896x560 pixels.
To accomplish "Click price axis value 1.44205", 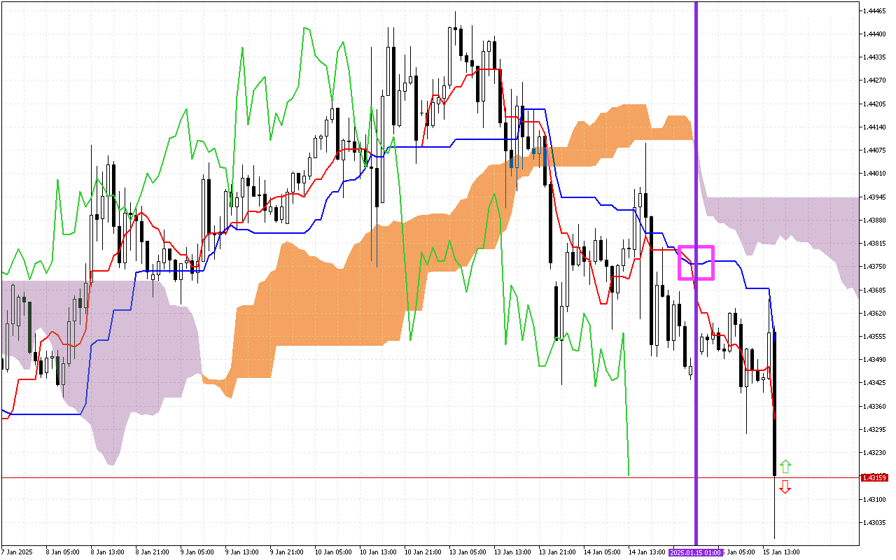I will click(874, 104).
